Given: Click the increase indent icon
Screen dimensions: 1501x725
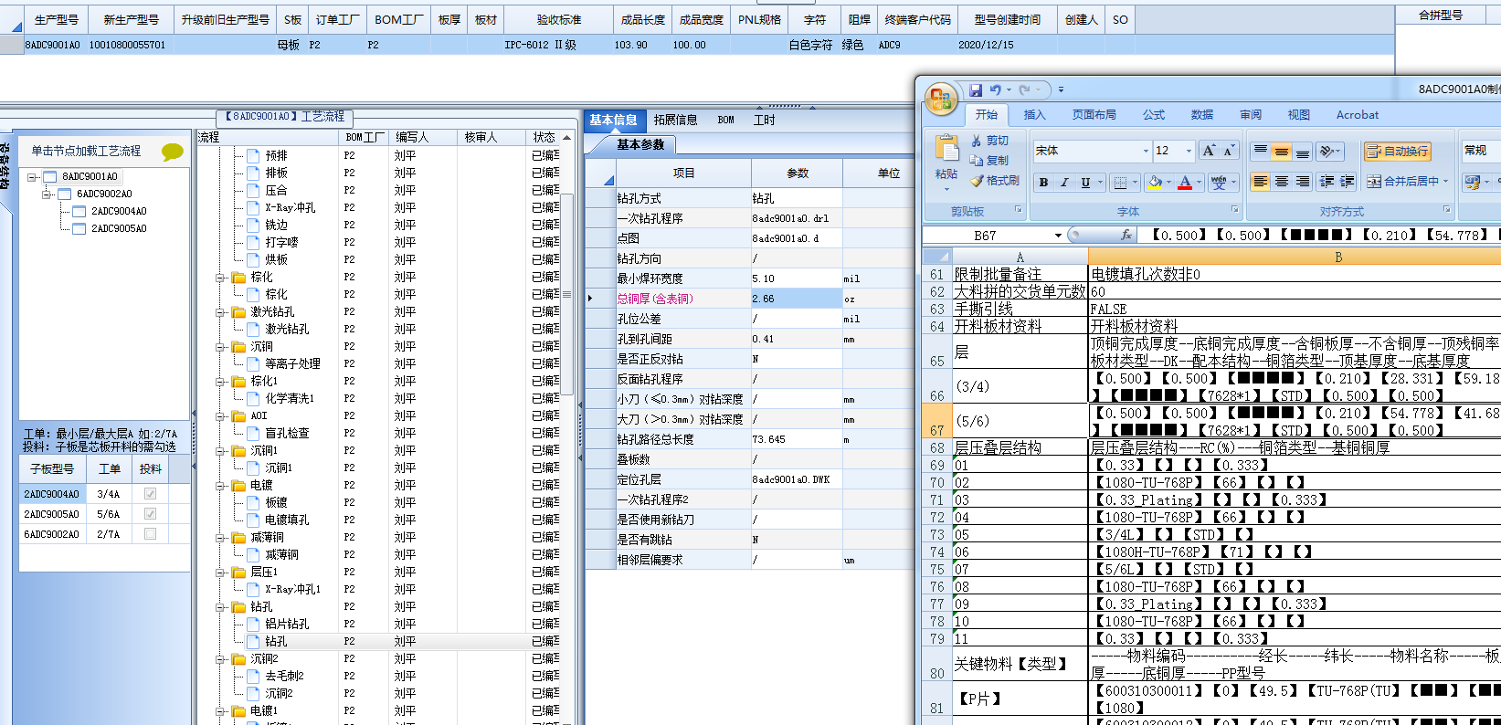Looking at the screenshot, I should (1348, 182).
